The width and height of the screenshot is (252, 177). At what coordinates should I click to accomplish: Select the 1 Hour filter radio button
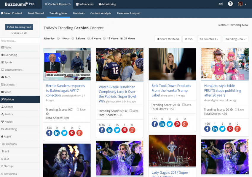[x=58, y=38]
